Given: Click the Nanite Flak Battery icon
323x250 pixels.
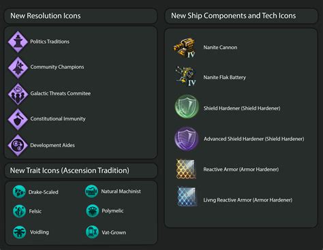Looking at the screenshot, I should coord(185,76).
